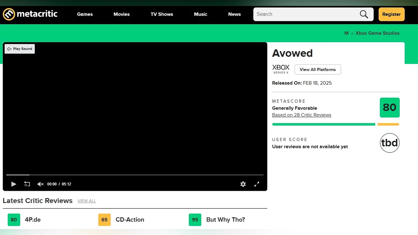
Task: Click the Metacritic logo icon
Action: pos(9,14)
